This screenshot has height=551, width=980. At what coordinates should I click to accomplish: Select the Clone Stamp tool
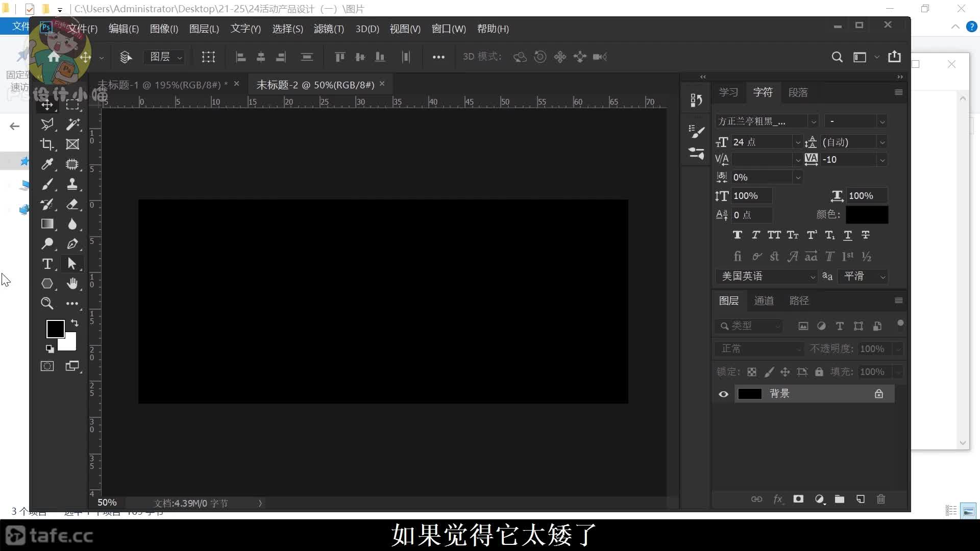coord(72,184)
